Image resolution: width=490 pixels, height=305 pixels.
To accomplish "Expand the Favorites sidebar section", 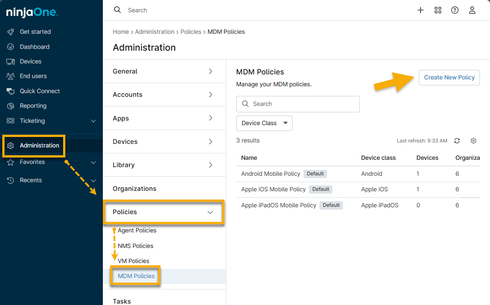I will (x=93, y=163).
